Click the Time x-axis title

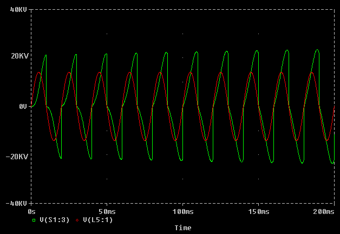coord(183,228)
